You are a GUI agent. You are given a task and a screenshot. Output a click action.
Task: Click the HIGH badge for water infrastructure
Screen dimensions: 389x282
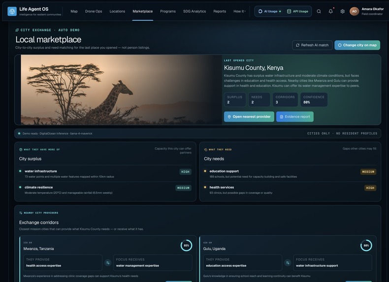[185, 172]
